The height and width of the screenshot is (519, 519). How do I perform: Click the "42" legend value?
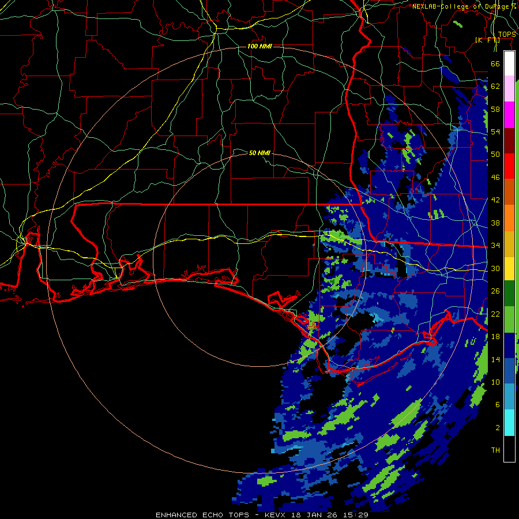(495, 200)
